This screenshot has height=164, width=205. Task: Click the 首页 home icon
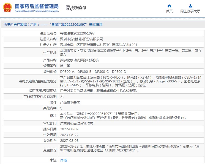point(169,6)
